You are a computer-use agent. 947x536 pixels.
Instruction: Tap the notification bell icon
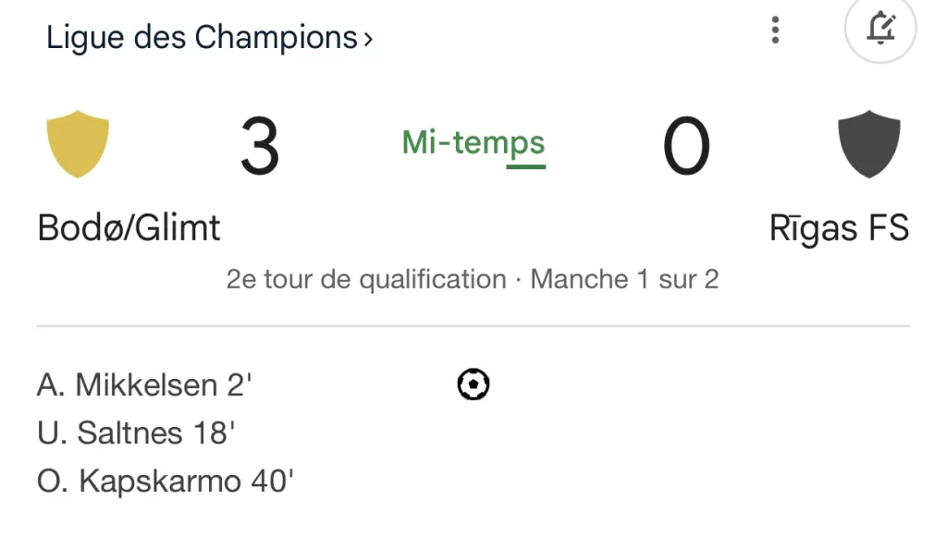click(880, 27)
